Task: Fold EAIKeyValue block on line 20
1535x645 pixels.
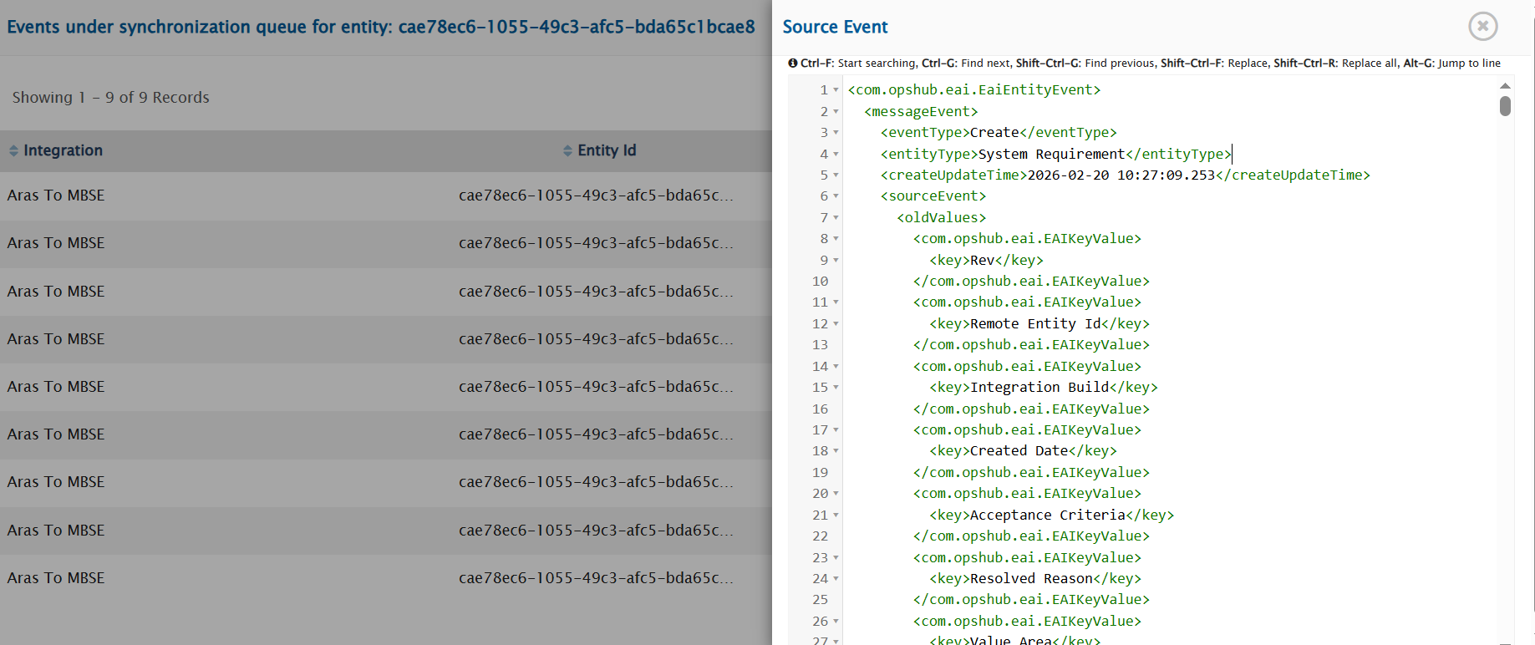Action: pyautogui.click(x=836, y=494)
